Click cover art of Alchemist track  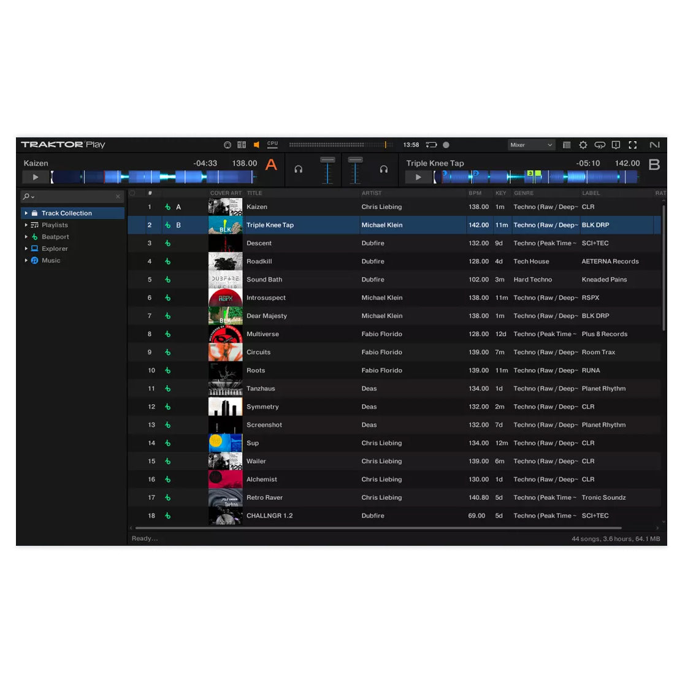click(226, 479)
